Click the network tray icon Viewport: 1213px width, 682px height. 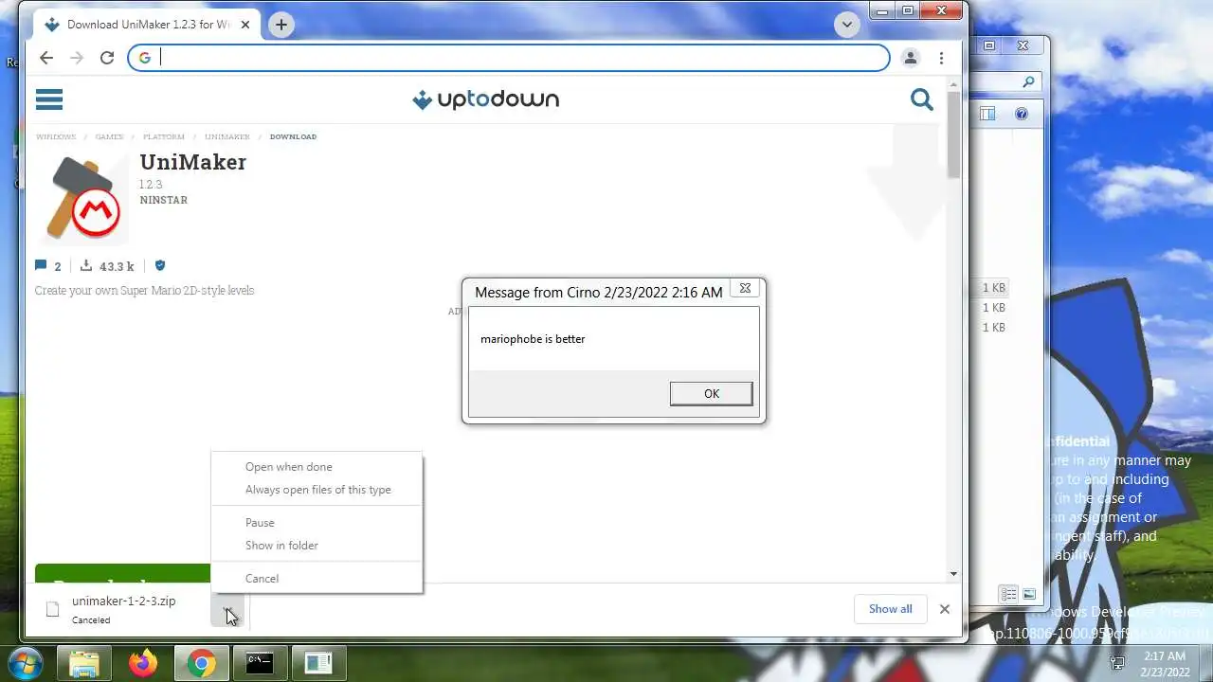(1118, 663)
